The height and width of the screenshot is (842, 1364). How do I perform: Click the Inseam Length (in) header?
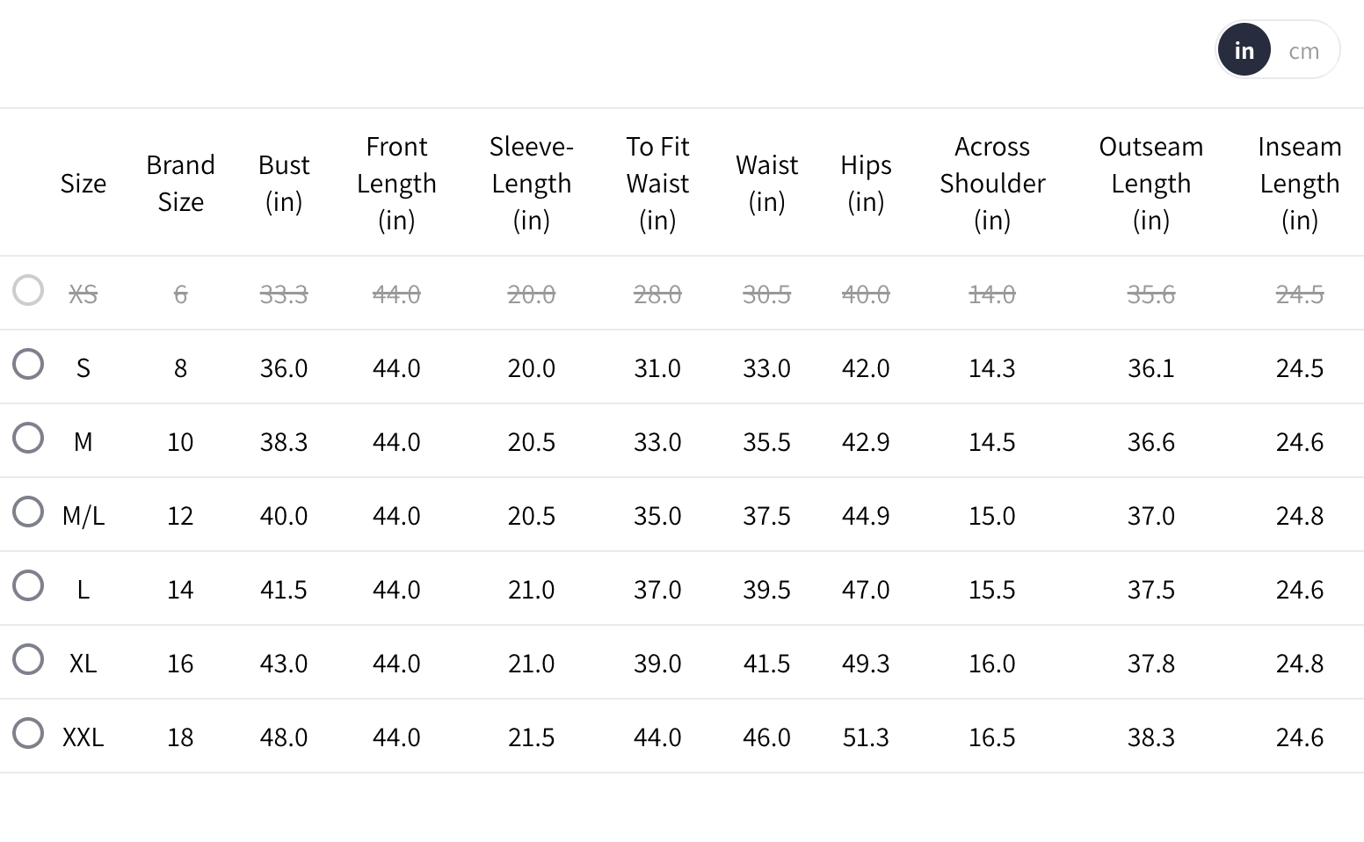(x=1299, y=183)
